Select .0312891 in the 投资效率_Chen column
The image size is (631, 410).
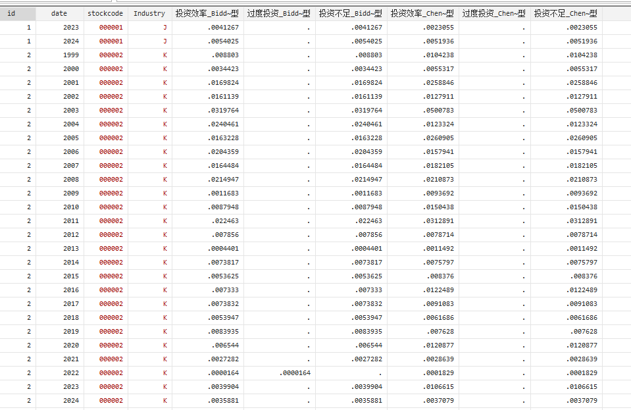click(422, 221)
